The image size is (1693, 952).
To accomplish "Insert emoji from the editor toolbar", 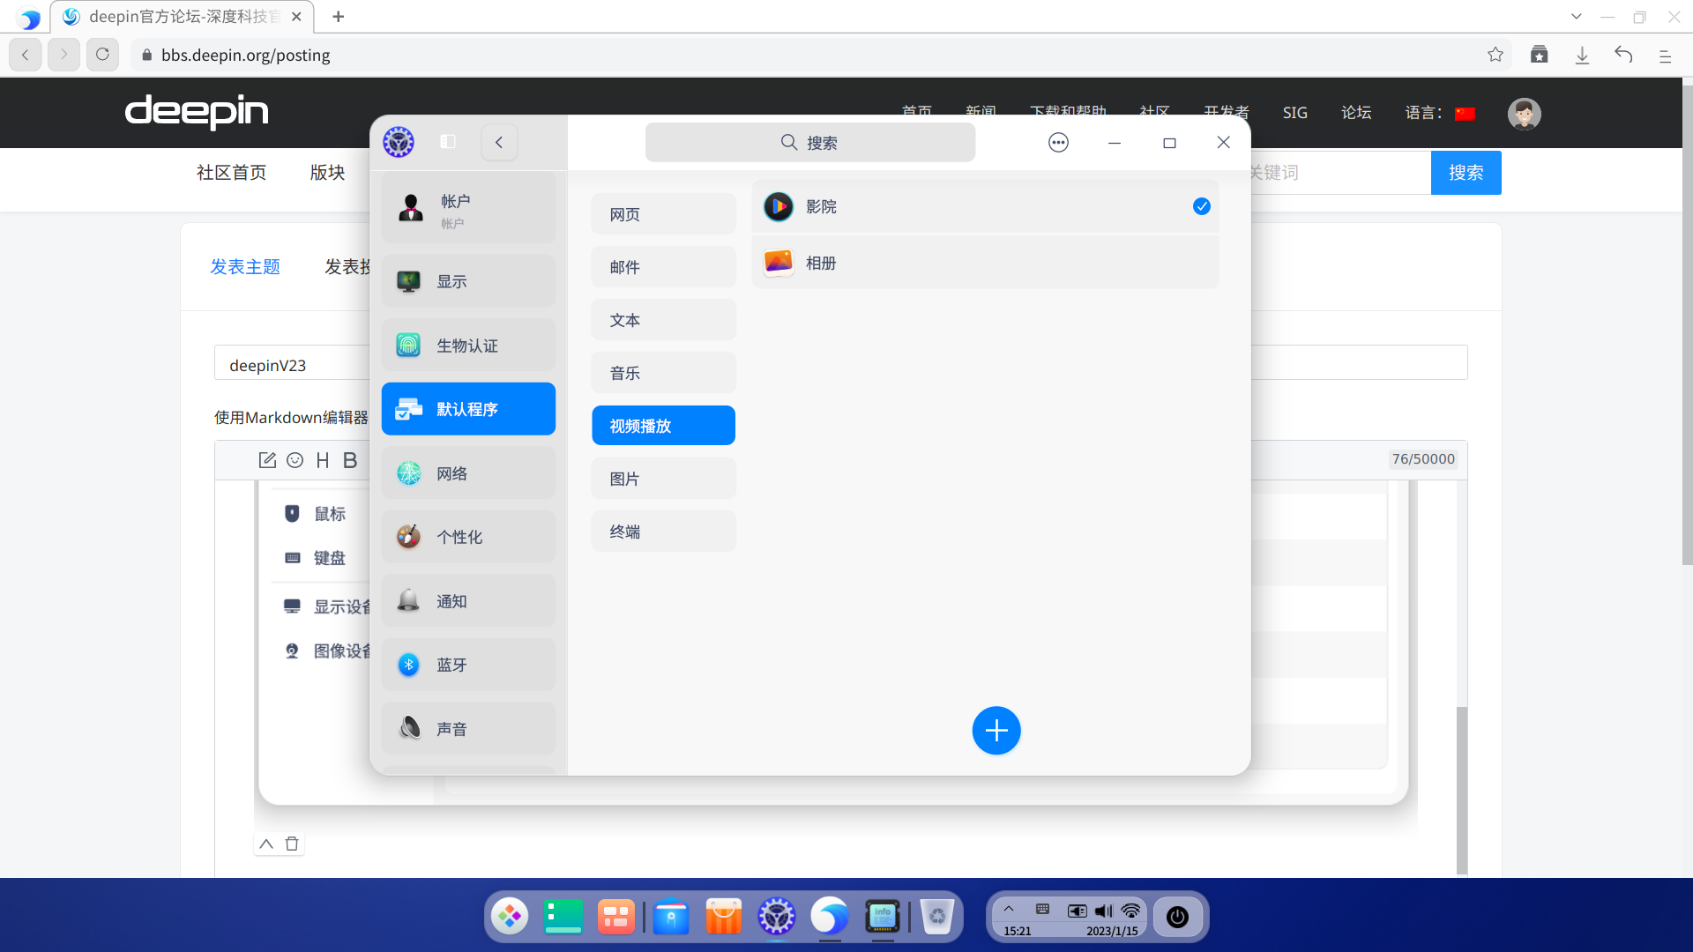I will [295, 460].
